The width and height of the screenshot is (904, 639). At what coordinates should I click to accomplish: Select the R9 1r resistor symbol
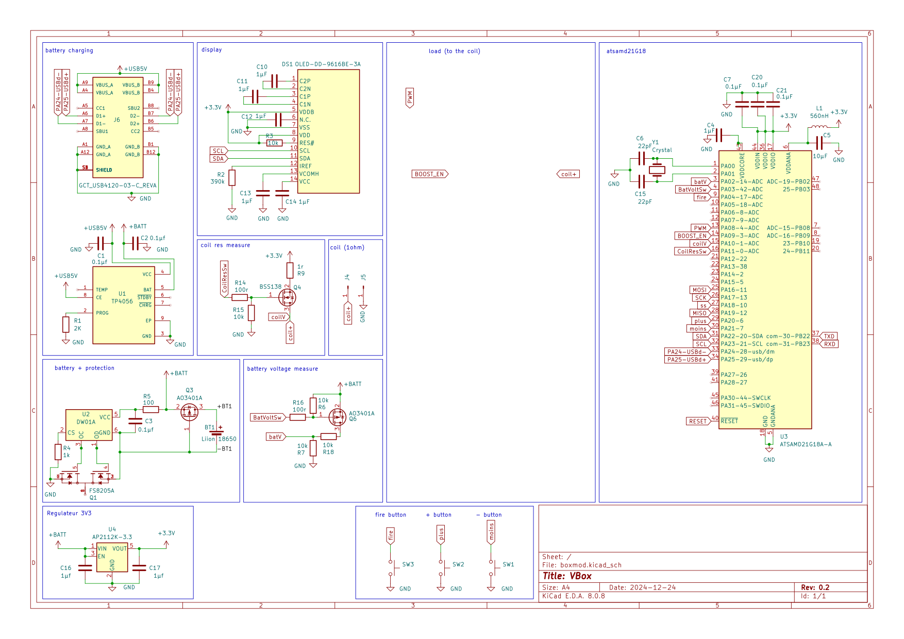pos(290,271)
